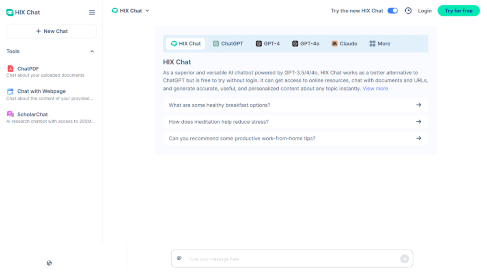Open the ChatPDF tool
The width and height of the screenshot is (487, 273).
[28, 68]
